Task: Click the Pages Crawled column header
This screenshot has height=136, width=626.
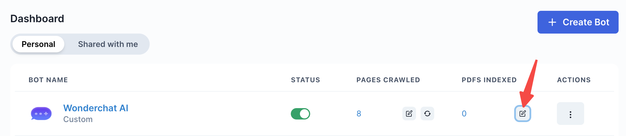Action: [x=388, y=80]
